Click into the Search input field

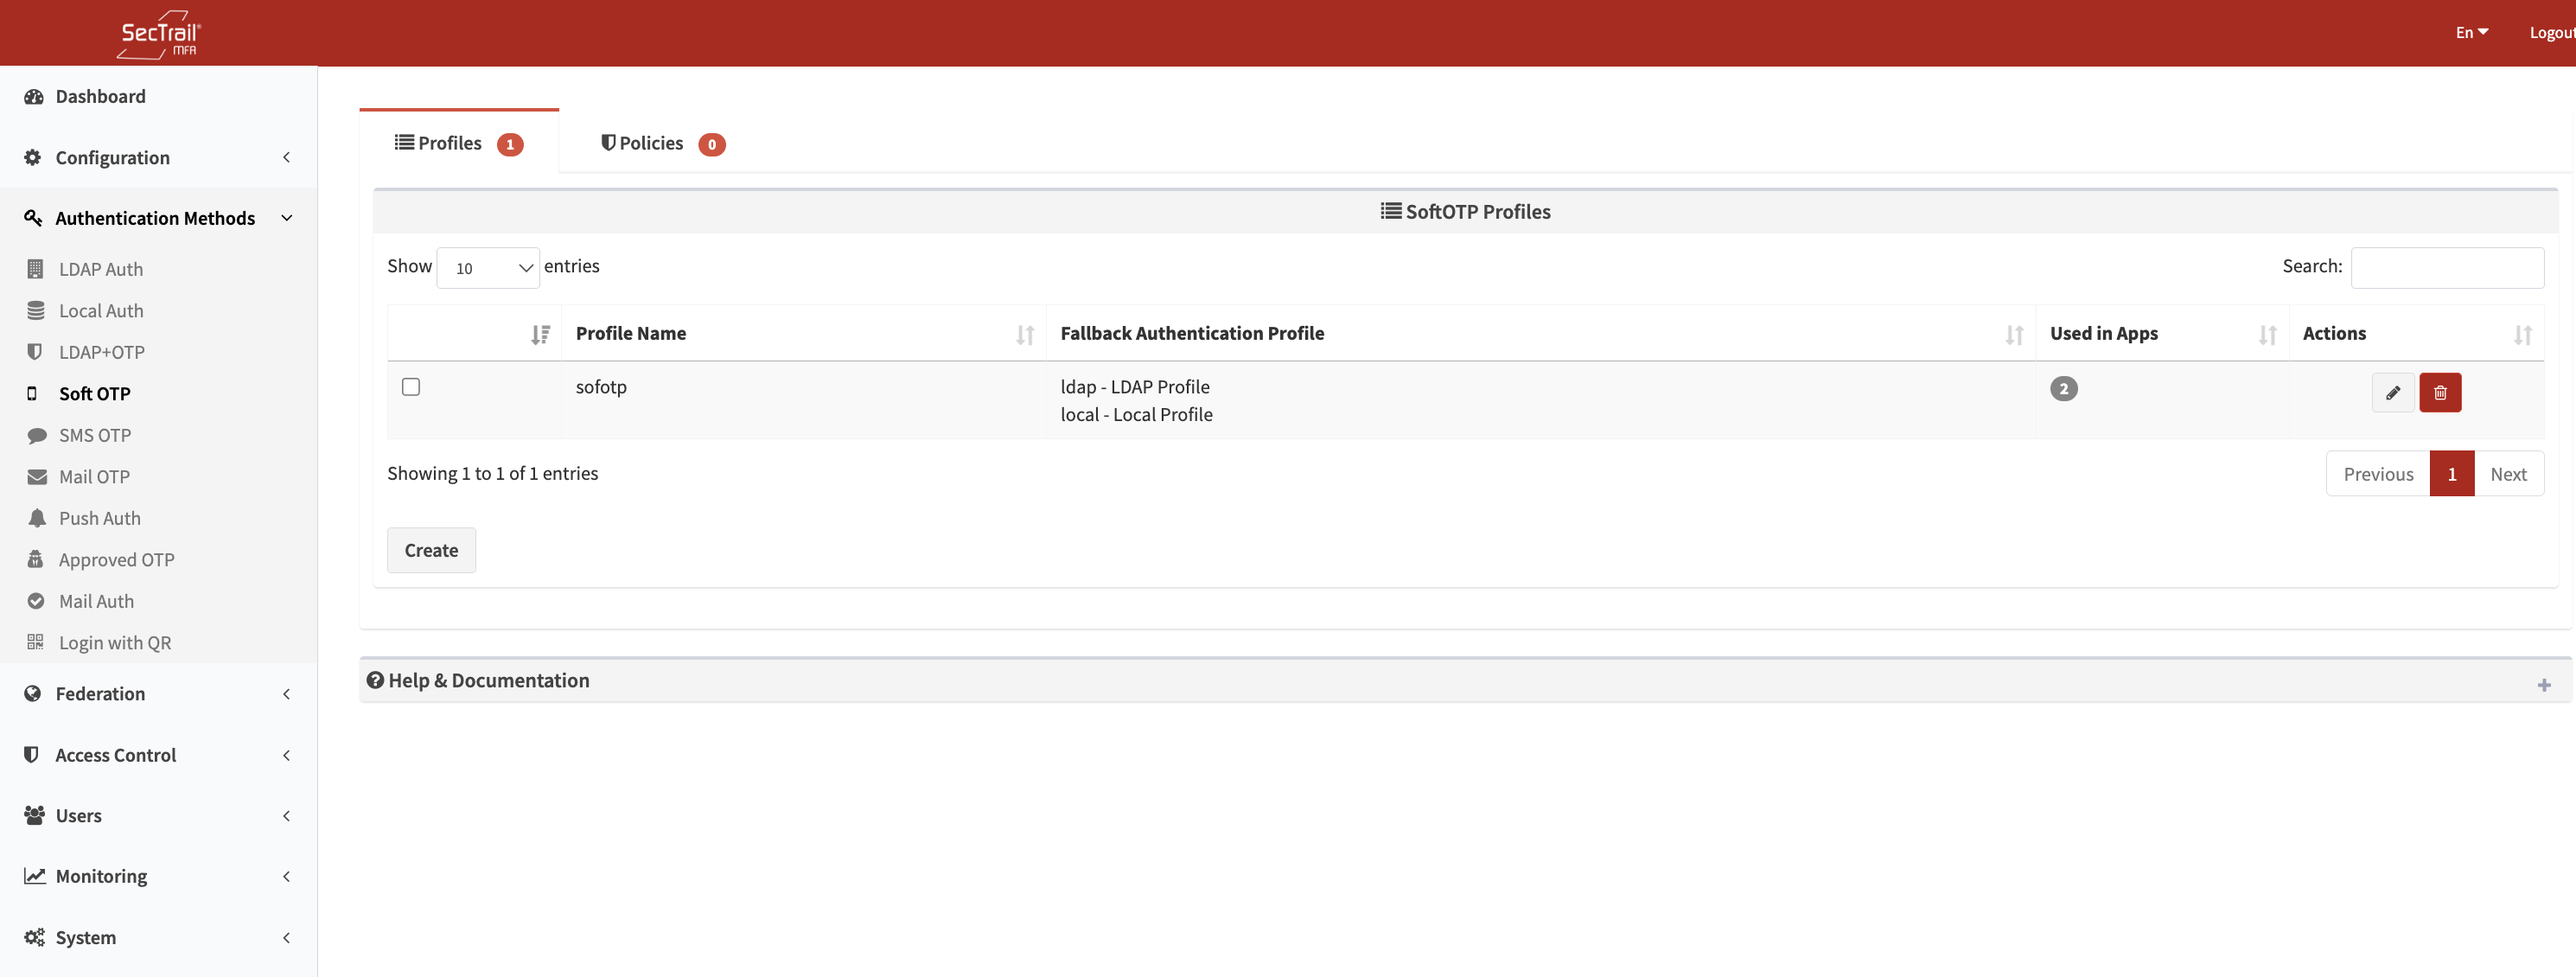tap(2446, 267)
